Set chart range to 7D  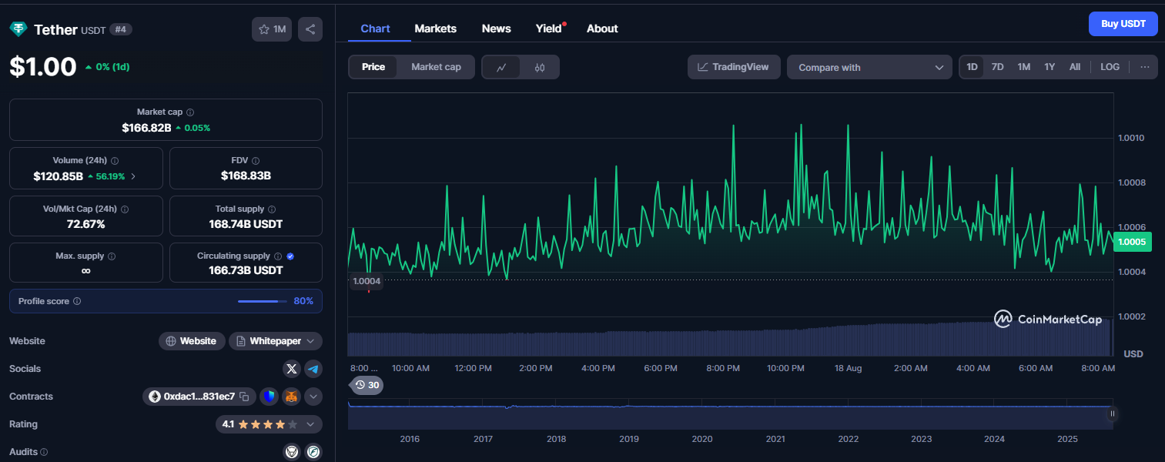(x=997, y=67)
